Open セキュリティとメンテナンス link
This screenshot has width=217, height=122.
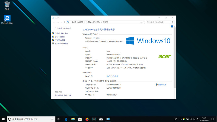[x=63, y=95]
